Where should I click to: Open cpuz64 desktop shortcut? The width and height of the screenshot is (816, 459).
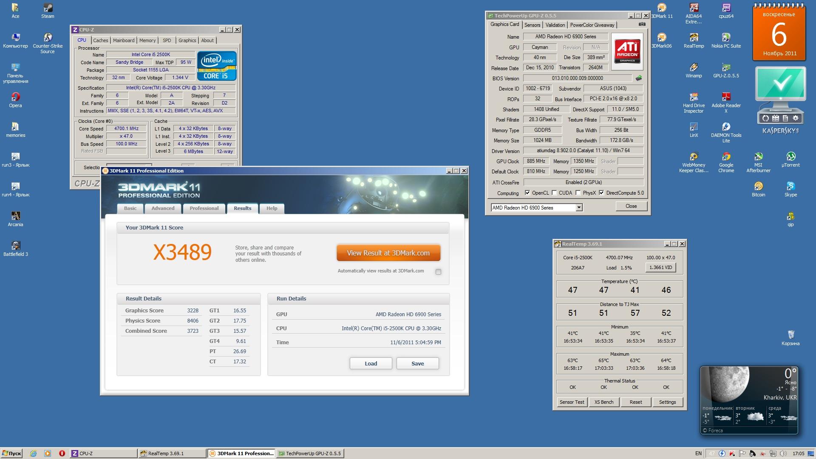pyautogui.click(x=726, y=11)
